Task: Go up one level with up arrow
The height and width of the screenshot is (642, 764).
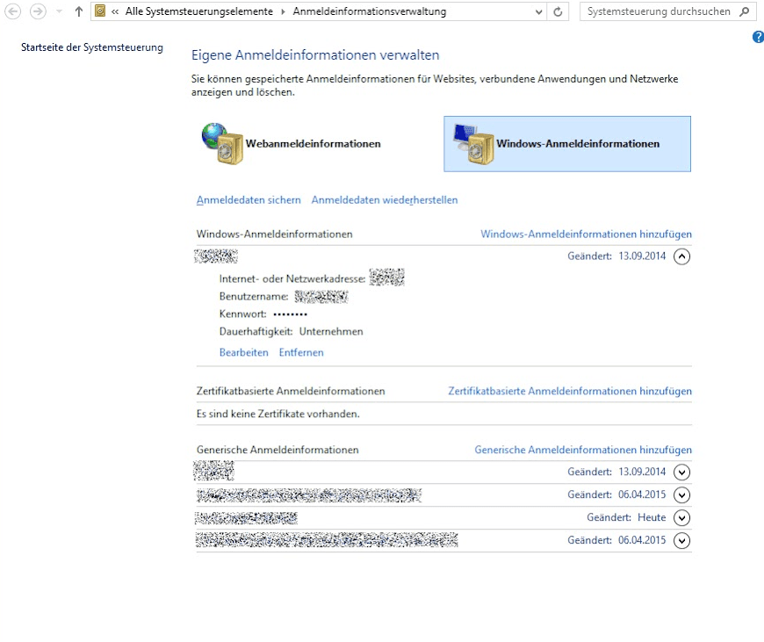Action: coord(78,11)
